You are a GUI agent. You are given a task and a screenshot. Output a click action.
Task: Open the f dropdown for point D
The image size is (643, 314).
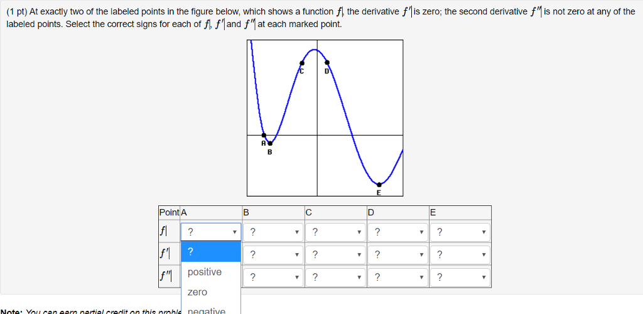tap(397, 232)
